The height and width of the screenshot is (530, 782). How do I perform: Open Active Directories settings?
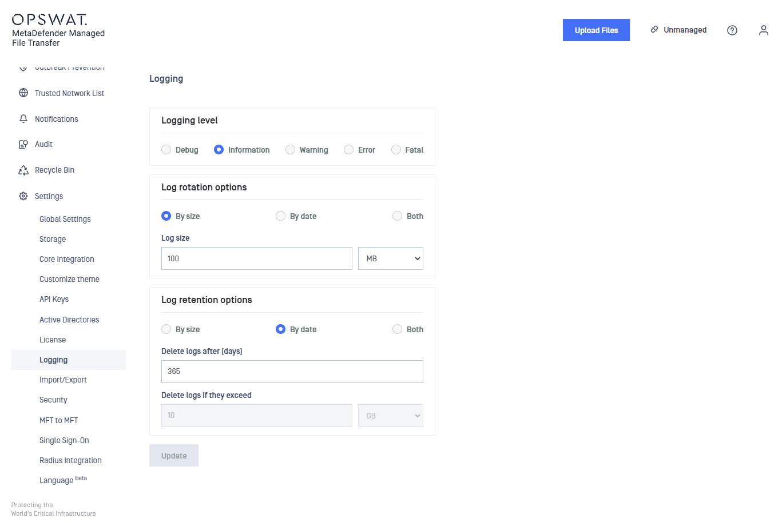[x=69, y=320]
